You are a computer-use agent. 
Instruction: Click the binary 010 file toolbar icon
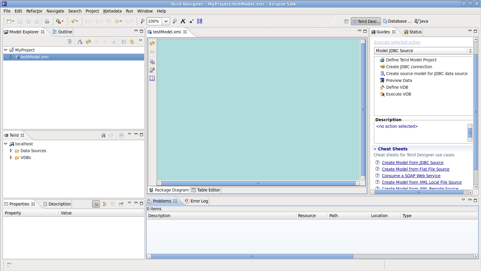pos(47,21)
